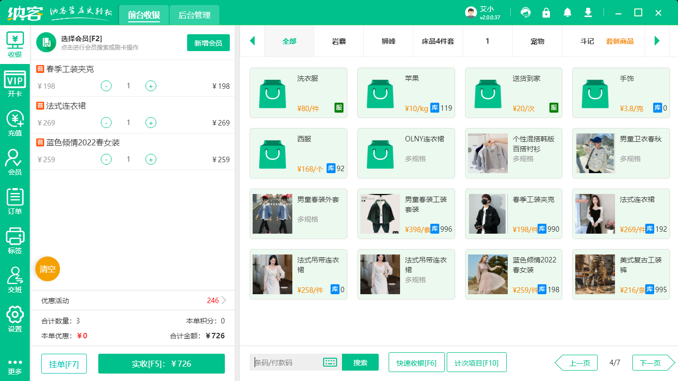Click the left arrow to scroll category tabs
Screen dimensions: 678x381
pos(252,42)
